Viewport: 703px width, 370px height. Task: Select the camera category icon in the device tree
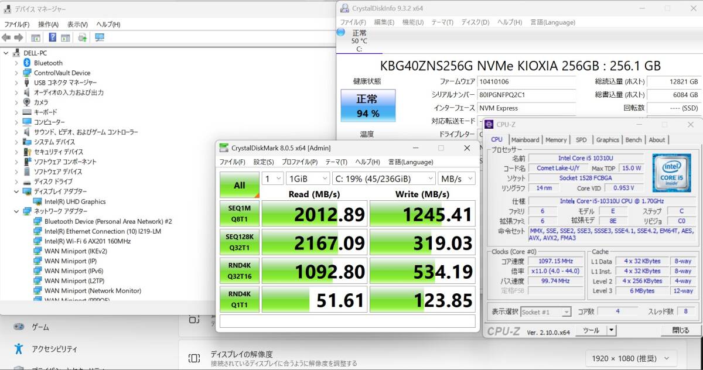pos(27,102)
